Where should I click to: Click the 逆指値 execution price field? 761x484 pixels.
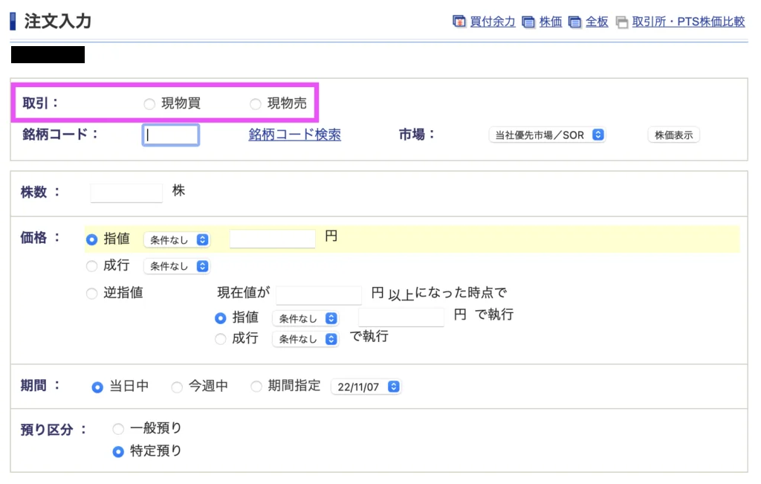[401, 317]
